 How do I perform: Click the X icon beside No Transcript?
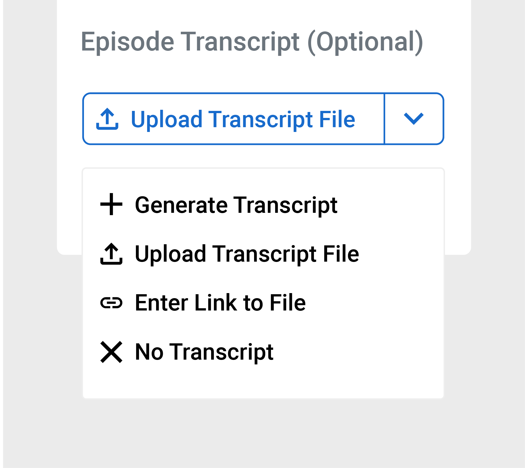click(x=111, y=352)
